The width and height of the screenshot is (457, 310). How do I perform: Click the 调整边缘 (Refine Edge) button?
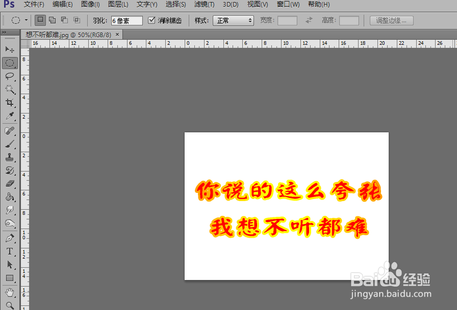click(x=391, y=20)
